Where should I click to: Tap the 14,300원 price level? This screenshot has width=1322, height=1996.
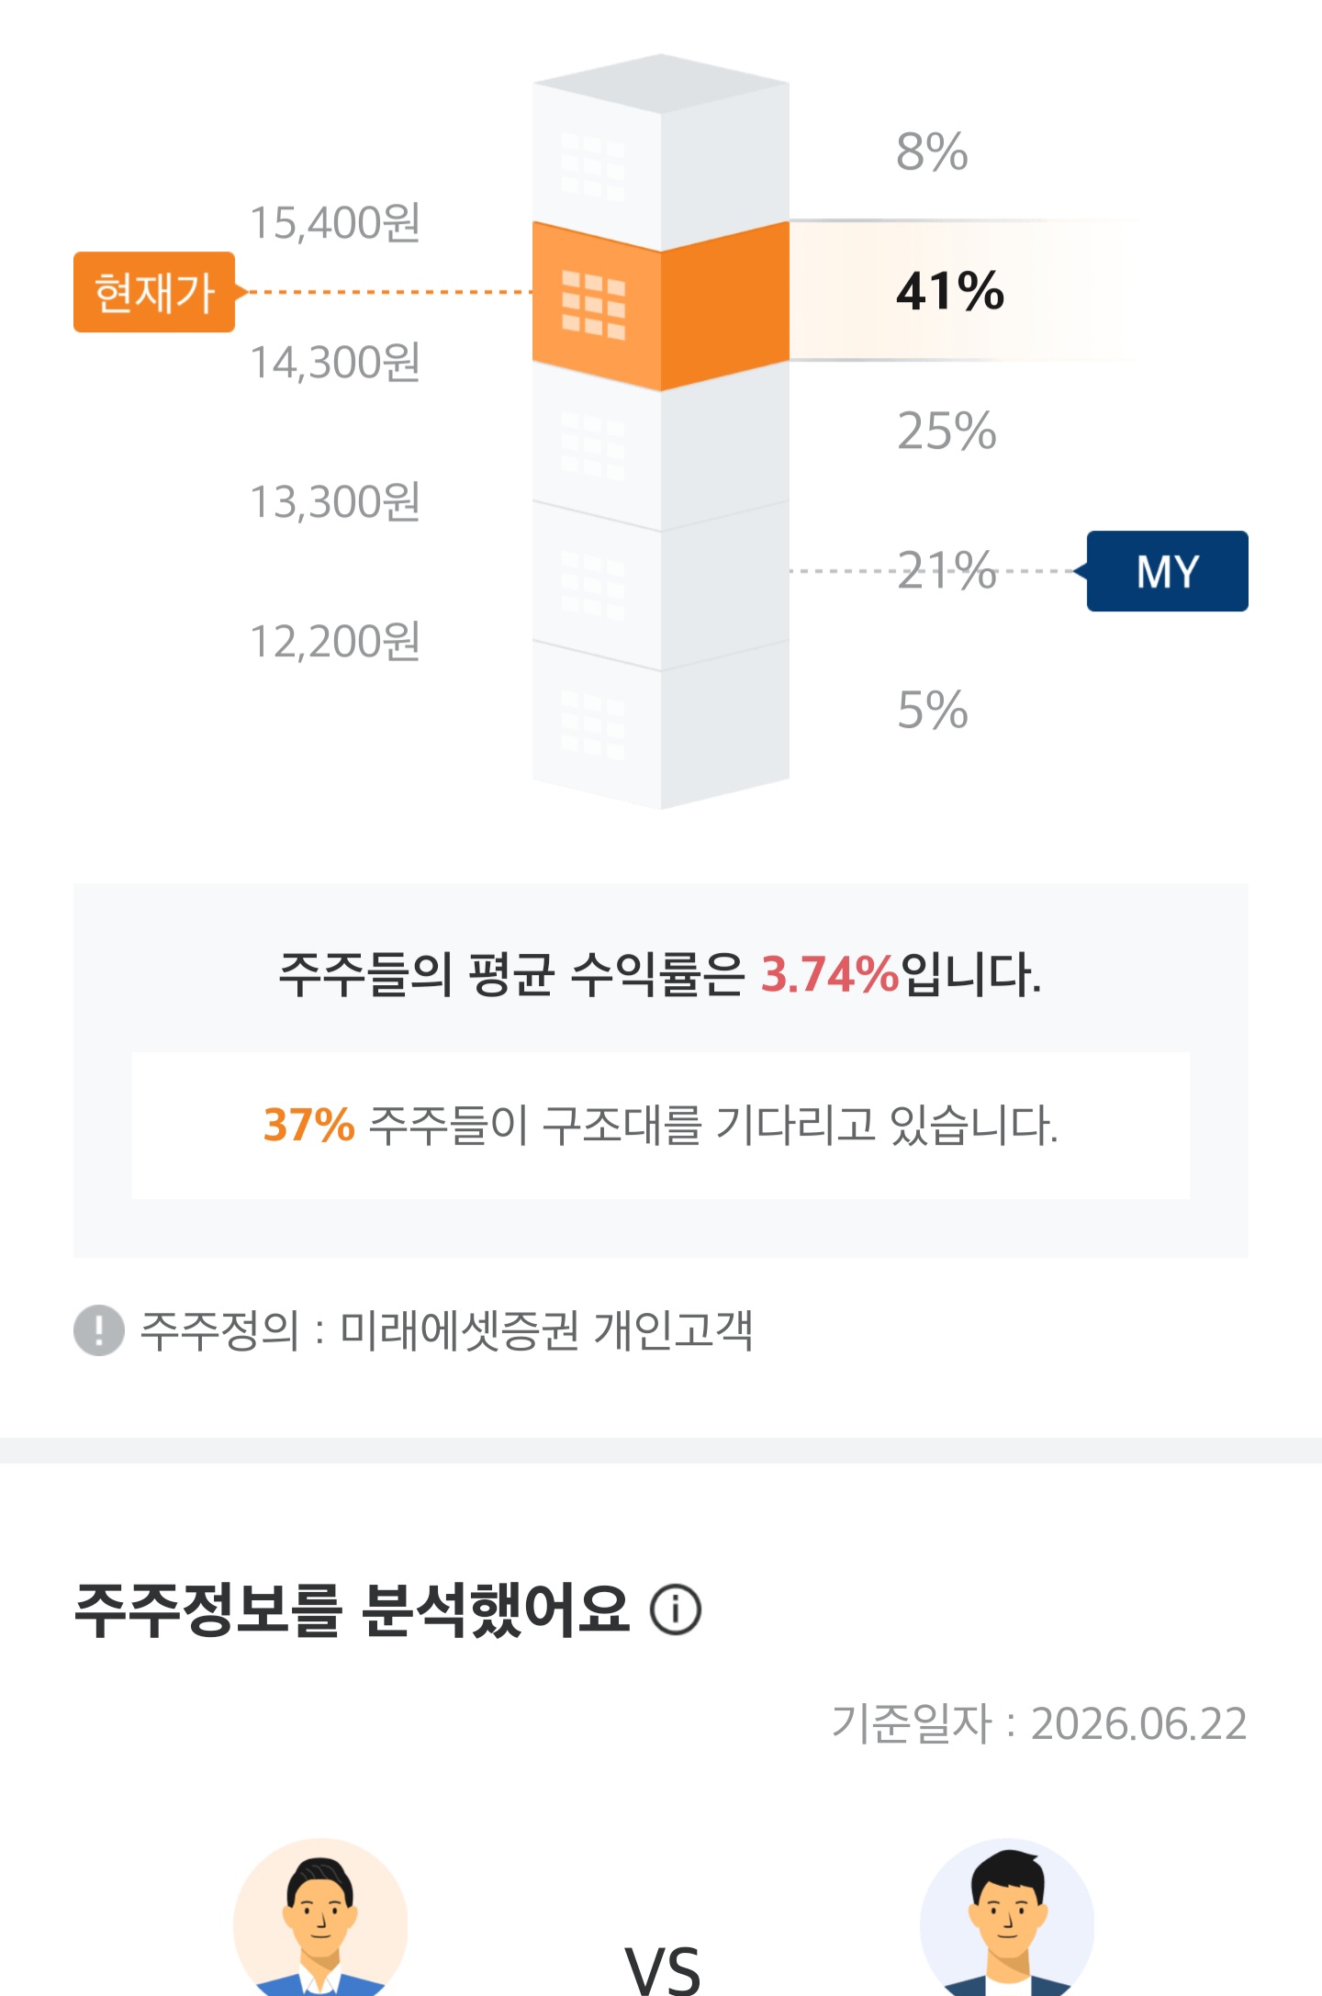(335, 362)
